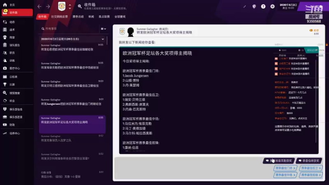Switch to the 社交网络反馈 tab
The image size is (329, 185).
tap(59, 16)
